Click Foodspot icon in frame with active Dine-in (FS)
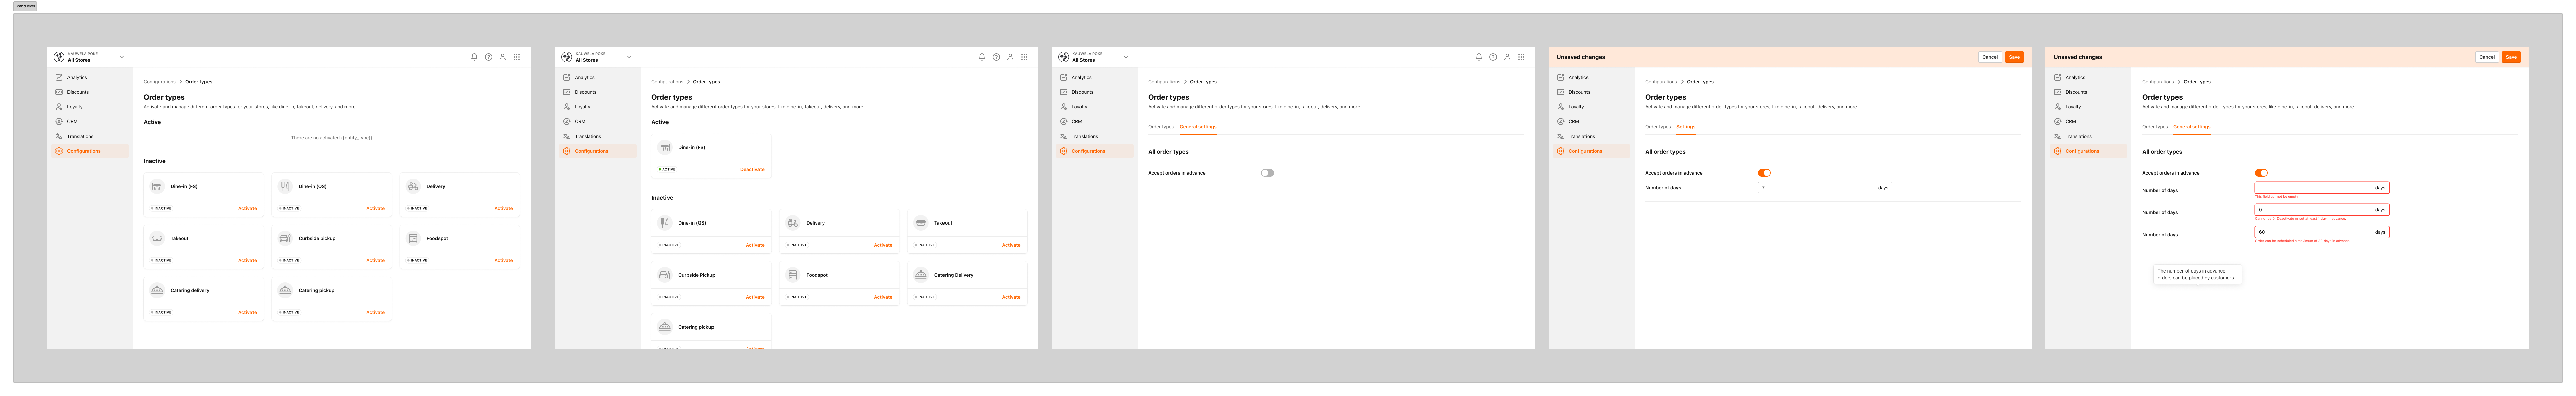 tap(793, 275)
